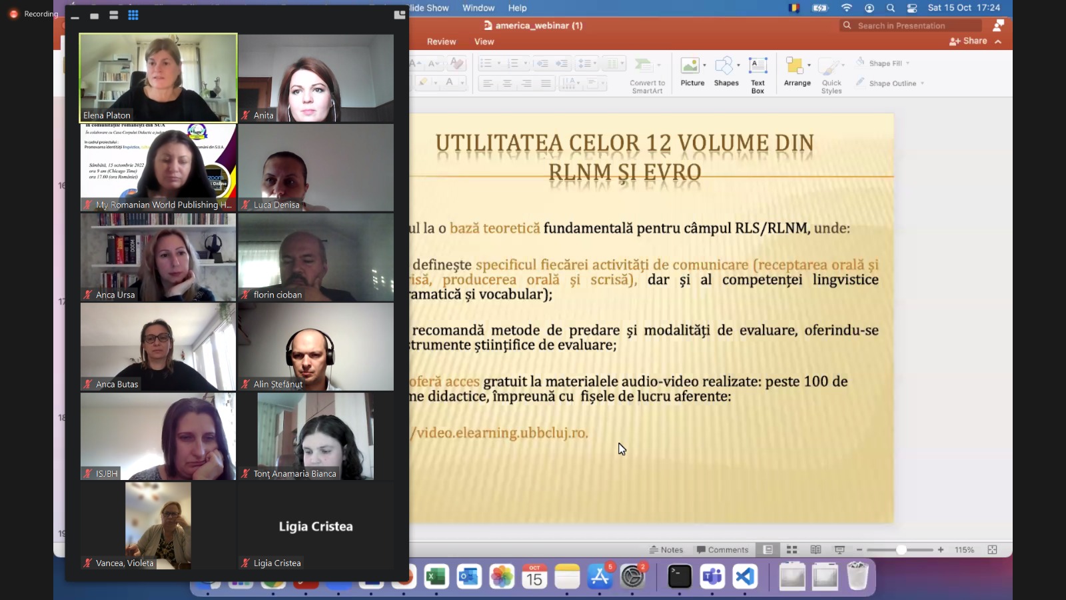
Task: Open Visual Studio Code from the dock
Action: pyautogui.click(x=744, y=576)
